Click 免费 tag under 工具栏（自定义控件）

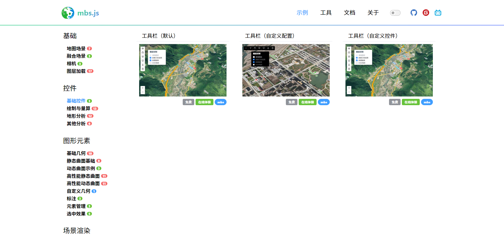395,102
